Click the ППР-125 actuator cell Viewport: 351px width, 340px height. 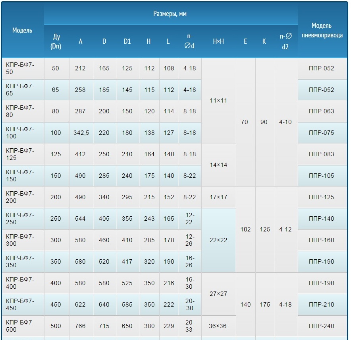pyautogui.click(x=322, y=197)
